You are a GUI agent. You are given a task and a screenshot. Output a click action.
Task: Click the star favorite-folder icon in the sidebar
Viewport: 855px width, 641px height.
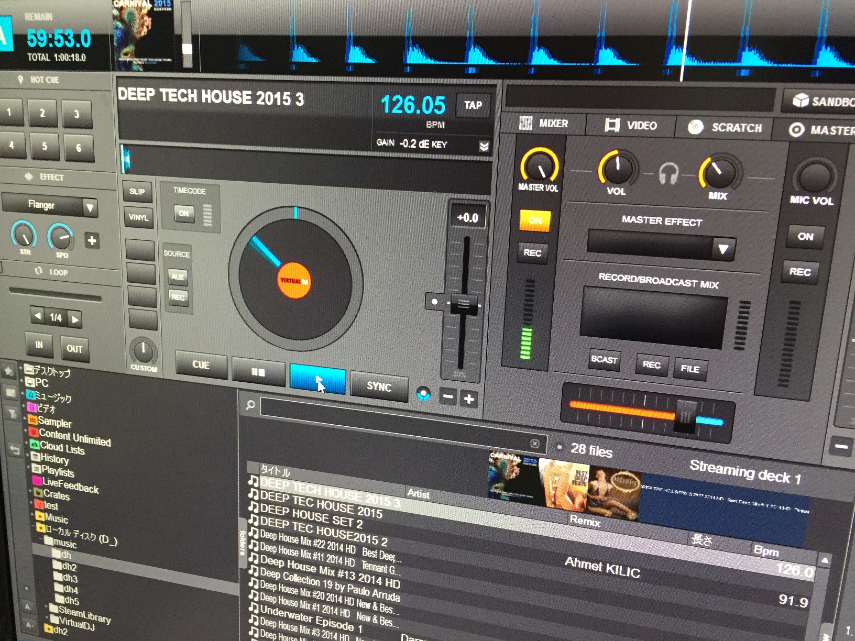(9, 371)
